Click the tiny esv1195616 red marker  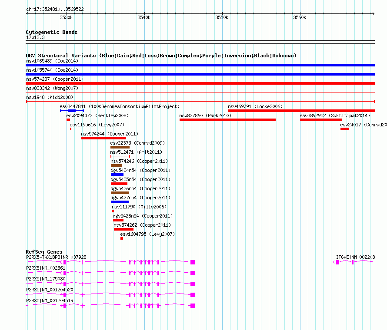click(70, 129)
